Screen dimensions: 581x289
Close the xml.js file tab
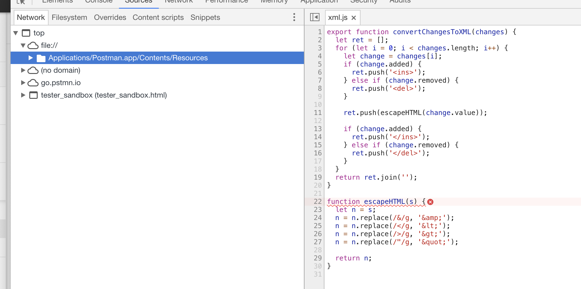click(354, 18)
